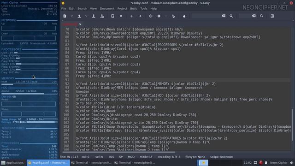Open the Project menu
Image resolution: width=295 pixels, height=166 pixels.
pos(122,9)
